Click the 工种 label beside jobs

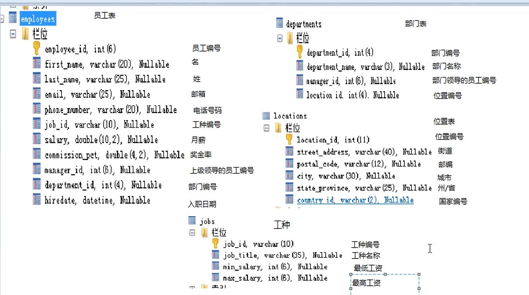click(282, 225)
